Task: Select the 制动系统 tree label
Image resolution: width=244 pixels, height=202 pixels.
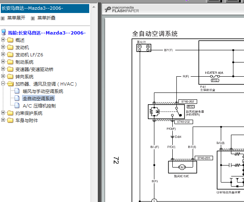Action: [x=24, y=62]
